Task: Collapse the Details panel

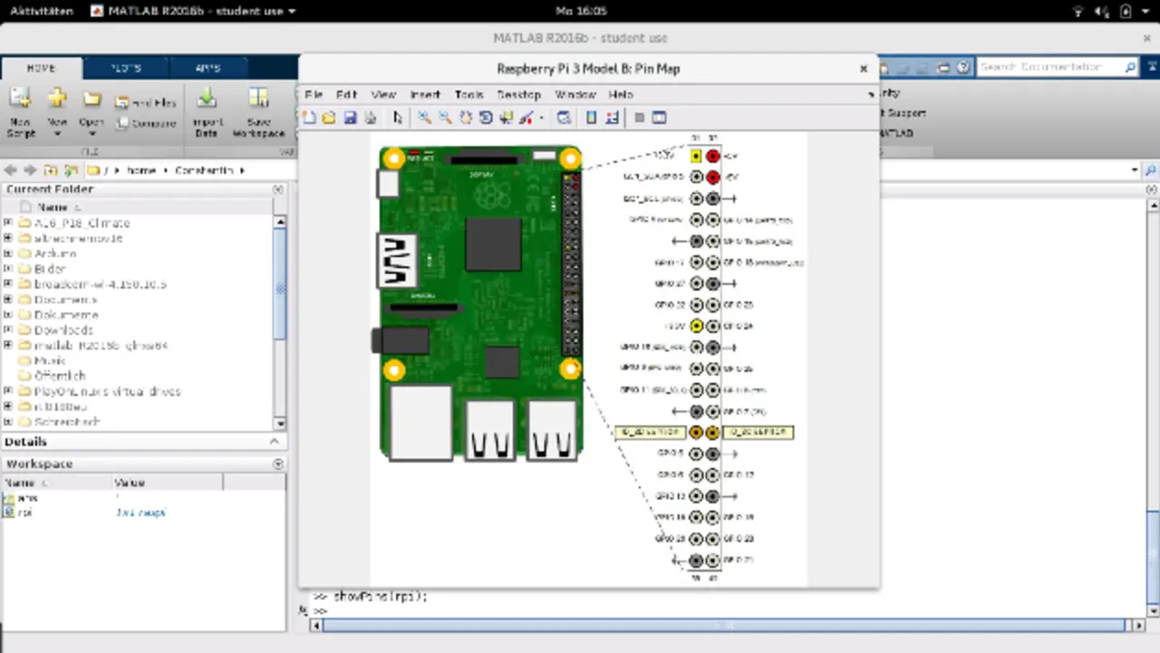Action: coord(275,442)
